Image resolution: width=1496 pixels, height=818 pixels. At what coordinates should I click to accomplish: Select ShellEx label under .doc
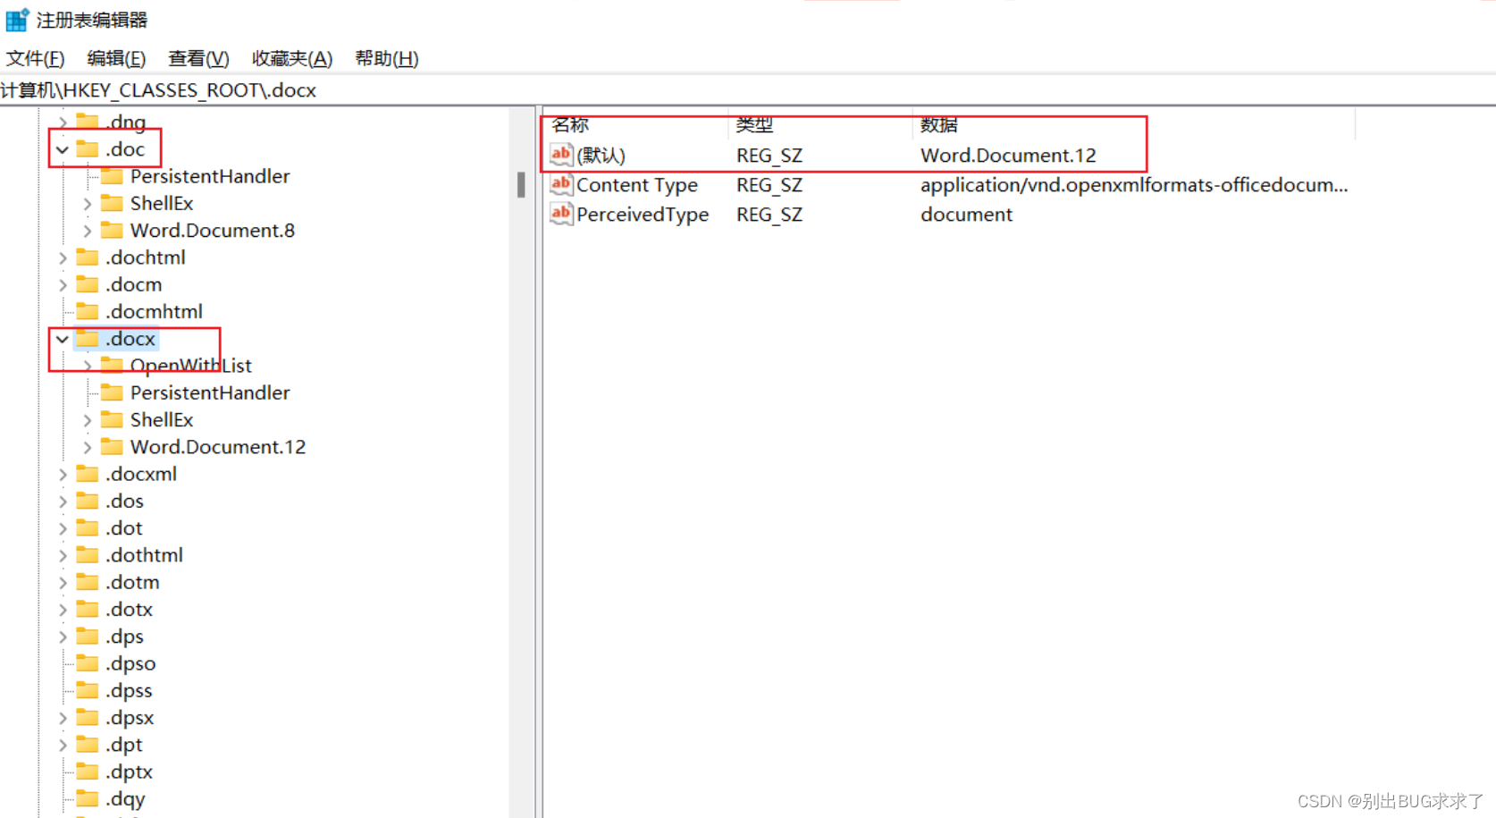point(162,204)
